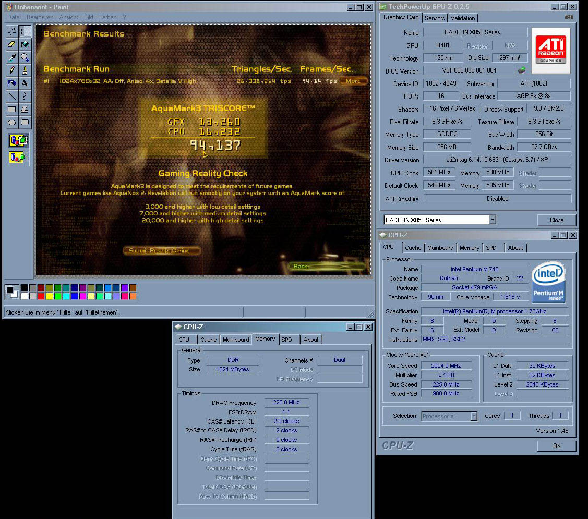Open the Farben menu in Paint
This screenshot has height=519, width=588.
tap(107, 17)
